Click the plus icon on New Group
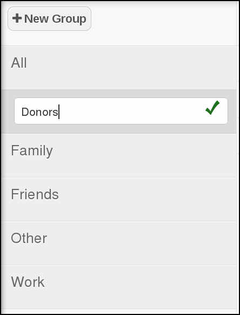 [17, 18]
